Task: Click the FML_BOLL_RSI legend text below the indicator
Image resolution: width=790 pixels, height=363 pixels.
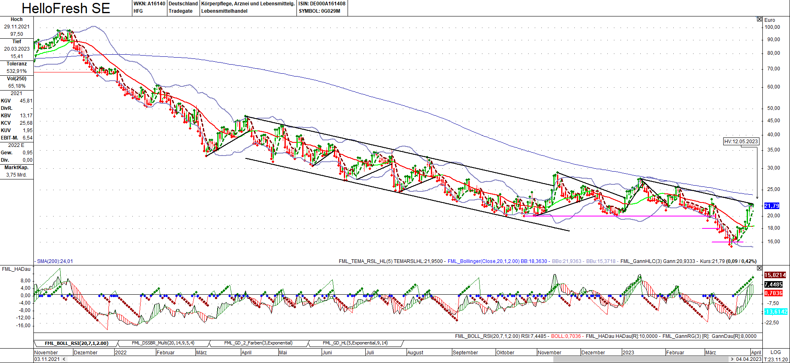Action: click(x=501, y=336)
